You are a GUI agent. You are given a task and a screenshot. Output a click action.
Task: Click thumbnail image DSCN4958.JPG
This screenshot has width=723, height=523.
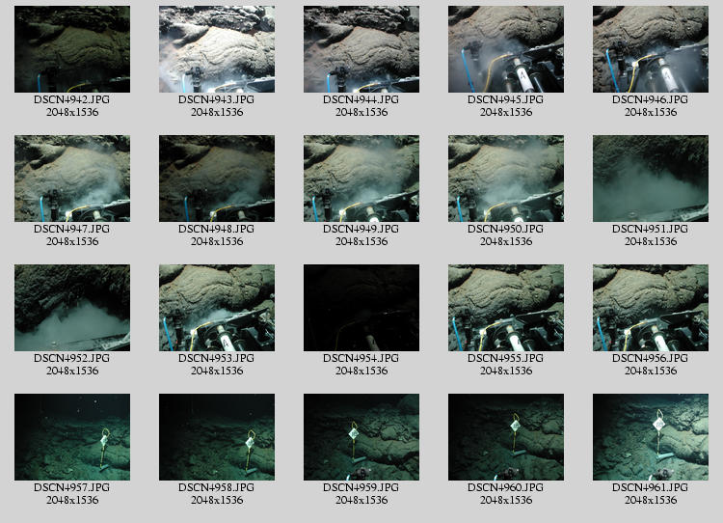pos(217,437)
